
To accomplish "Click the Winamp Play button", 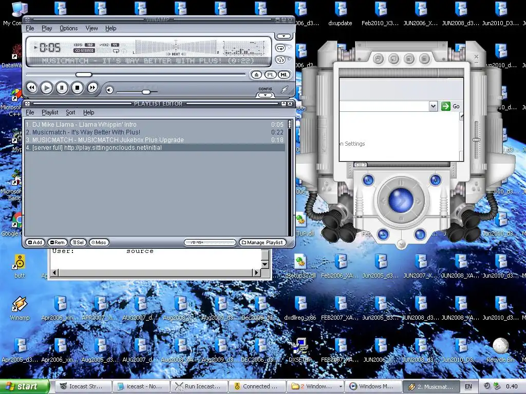I will (x=47, y=88).
